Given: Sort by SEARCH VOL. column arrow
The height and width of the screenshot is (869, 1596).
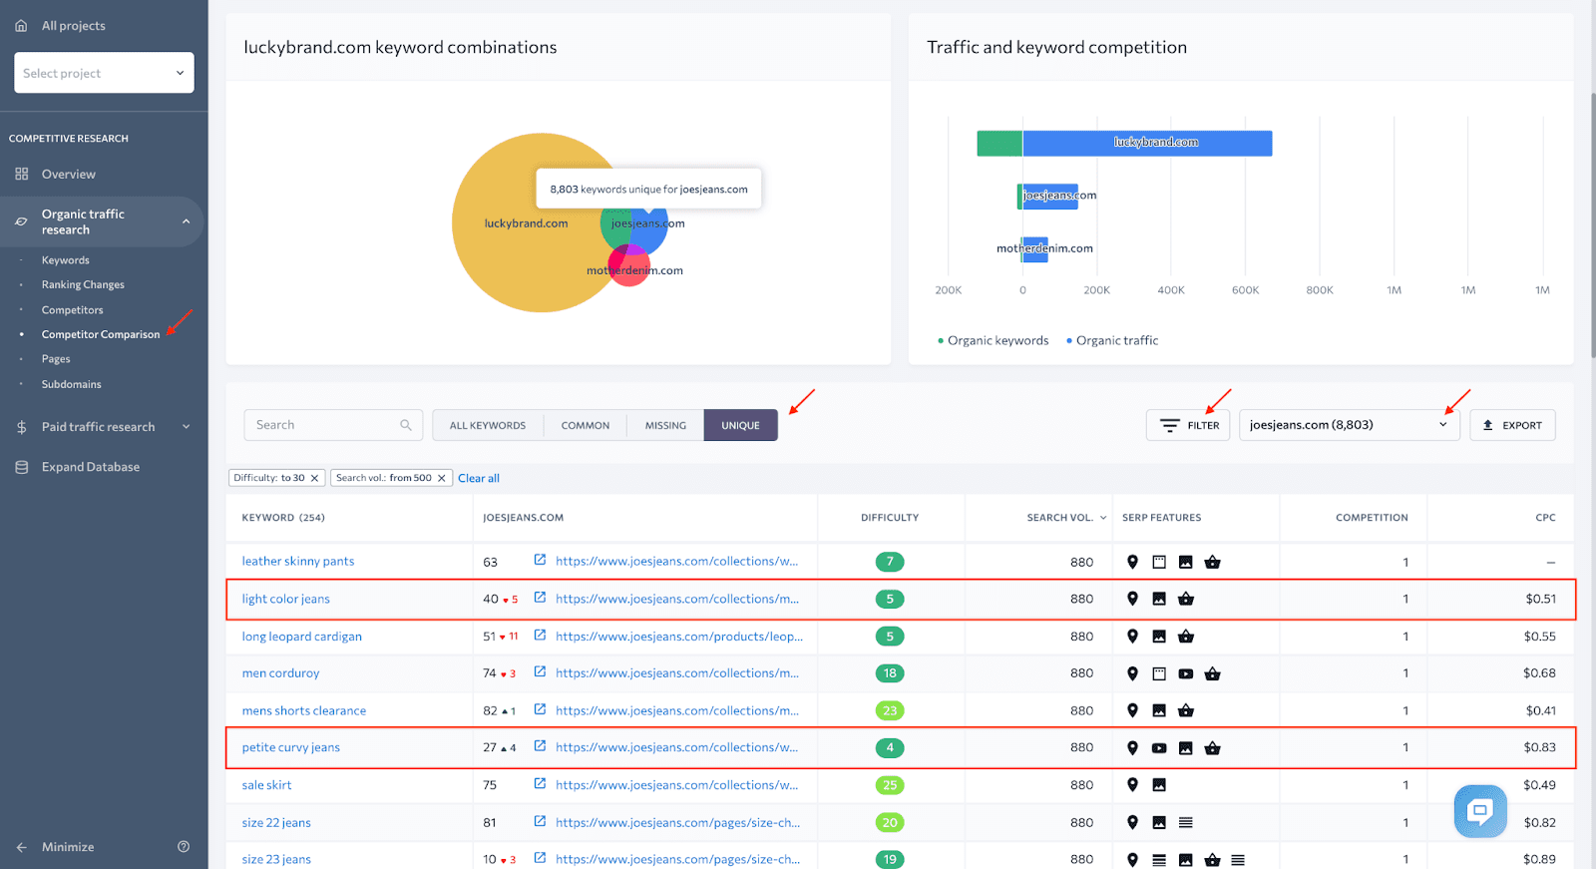Looking at the screenshot, I should pyautogui.click(x=1103, y=518).
